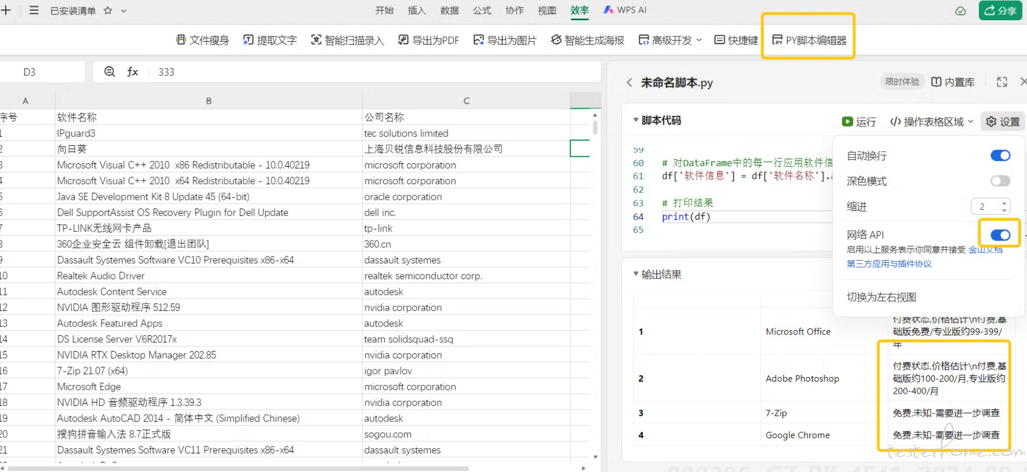Click Google Chrome in output results
Image resolution: width=1027 pixels, height=472 pixels.
[797, 435]
